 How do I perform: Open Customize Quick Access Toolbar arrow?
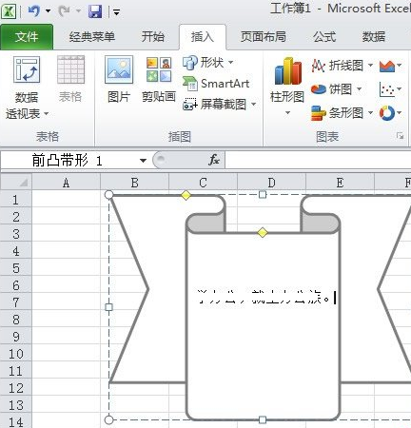117,12
